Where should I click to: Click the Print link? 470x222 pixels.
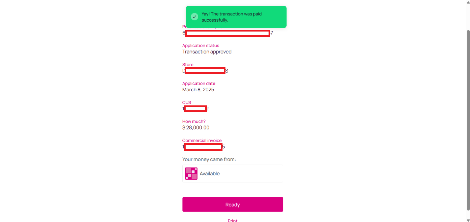232,220
